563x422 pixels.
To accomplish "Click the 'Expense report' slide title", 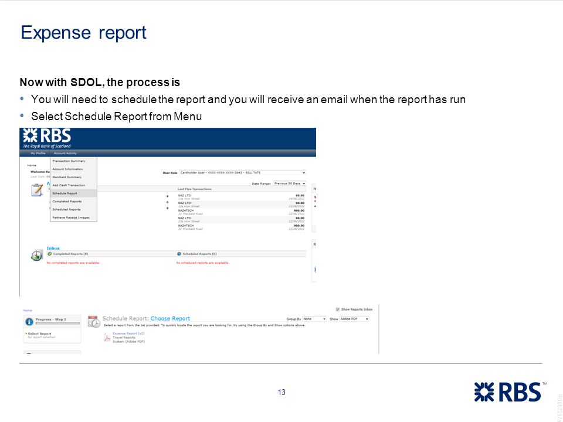I will tap(84, 33).
